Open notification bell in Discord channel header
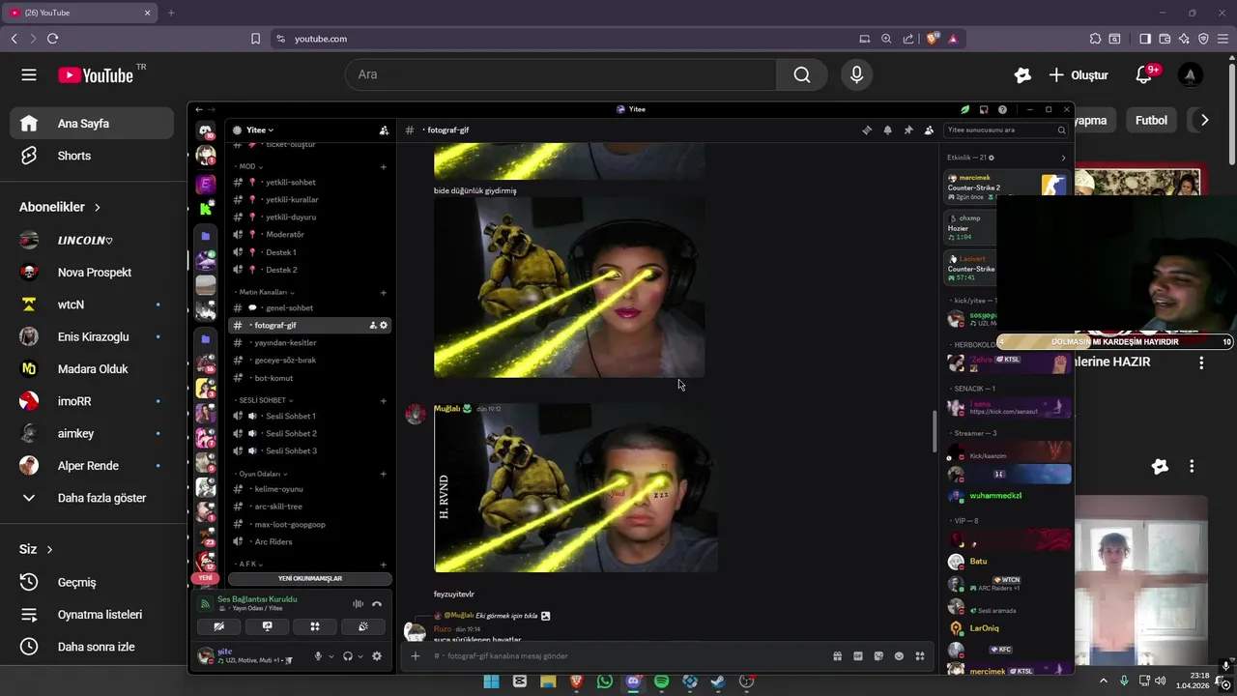The image size is (1237, 696). (x=887, y=130)
